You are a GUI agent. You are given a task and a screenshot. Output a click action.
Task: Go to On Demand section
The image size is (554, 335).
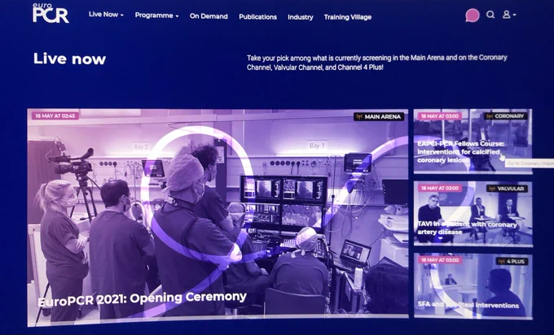pyautogui.click(x=209, y=16)
